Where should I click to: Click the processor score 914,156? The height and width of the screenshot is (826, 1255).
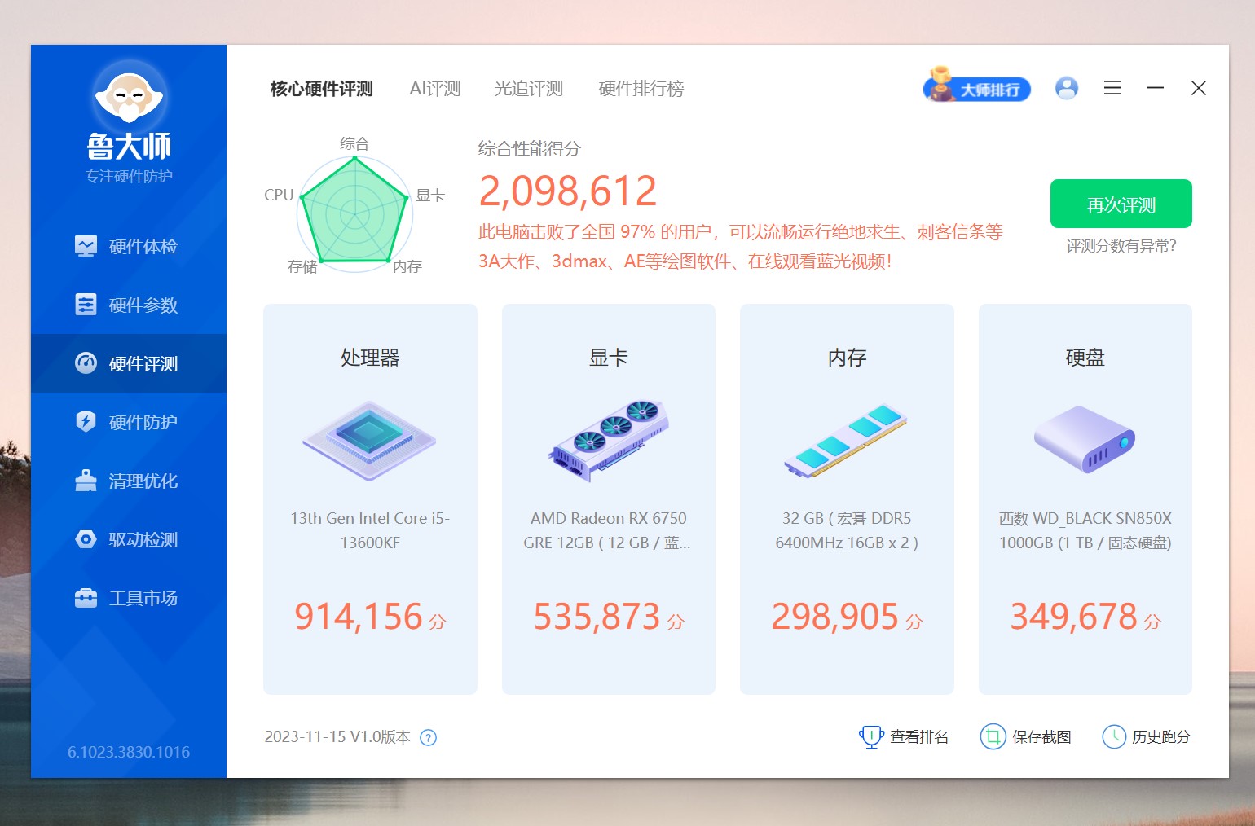pyautogui.click(x=359, y=617)
